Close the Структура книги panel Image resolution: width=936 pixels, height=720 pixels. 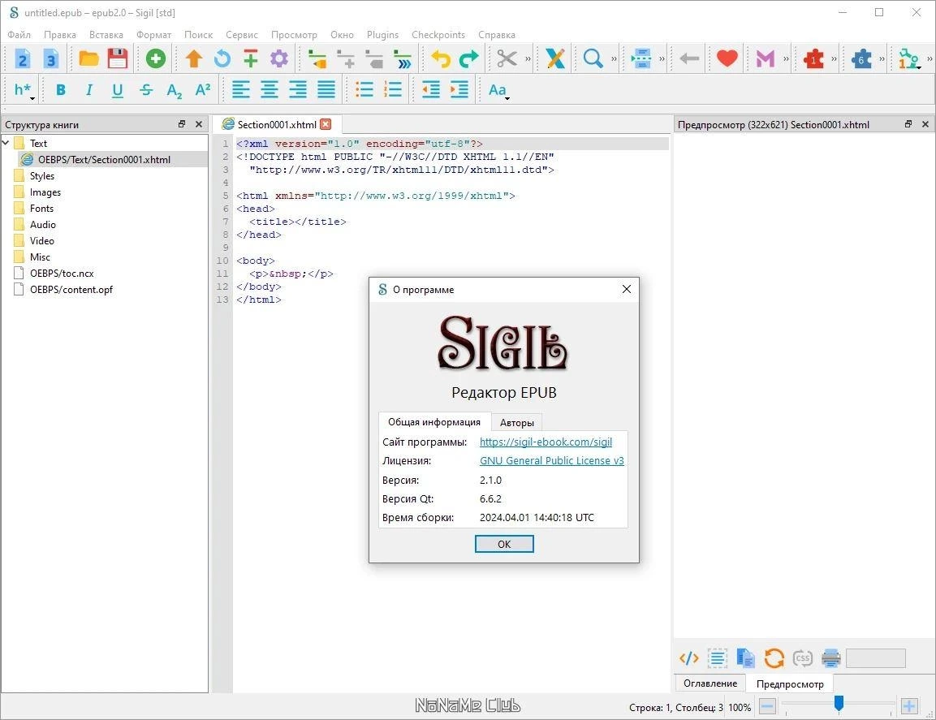coord(199,124)
